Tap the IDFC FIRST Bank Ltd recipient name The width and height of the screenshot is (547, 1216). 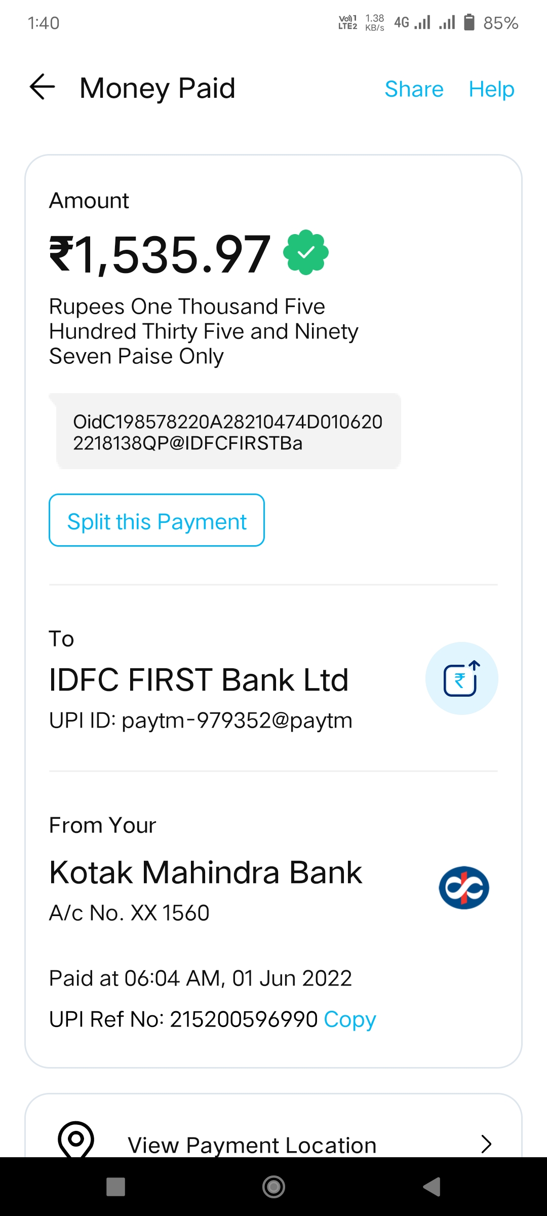pyautogui.click(x=199, y=679)
